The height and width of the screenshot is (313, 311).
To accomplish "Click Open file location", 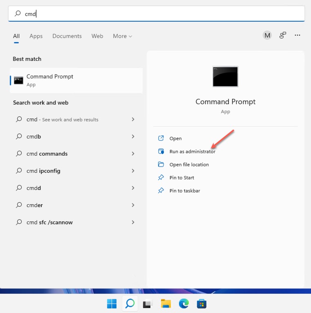I will point(189,165).
